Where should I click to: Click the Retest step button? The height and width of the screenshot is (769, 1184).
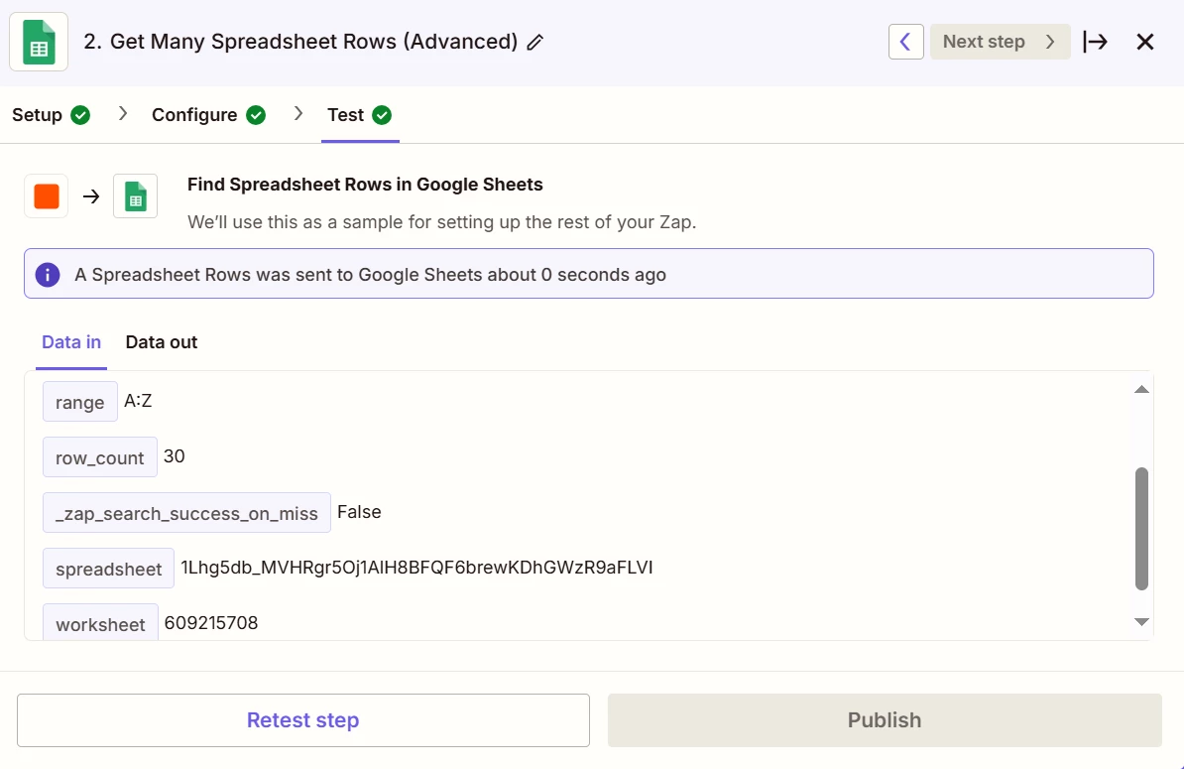click(x=303, y=720)
